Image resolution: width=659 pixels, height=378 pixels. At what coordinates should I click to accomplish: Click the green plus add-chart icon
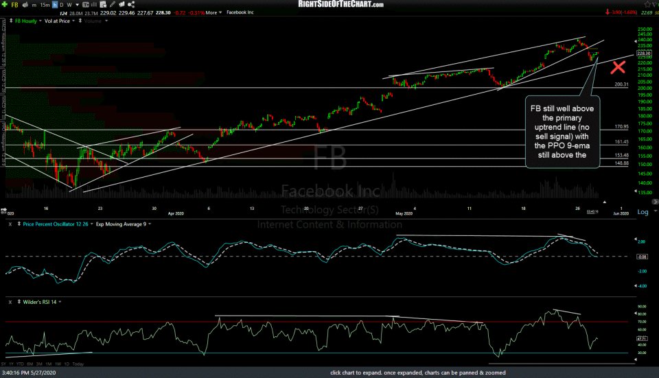[x=5, y=5]
